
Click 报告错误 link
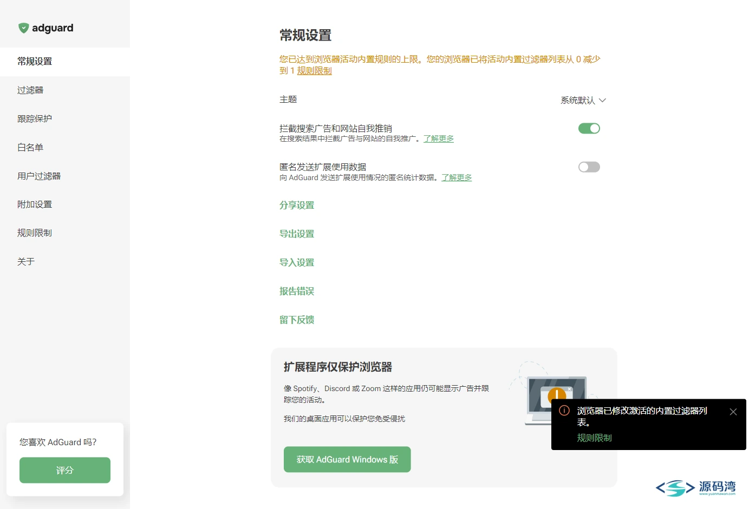297,292
